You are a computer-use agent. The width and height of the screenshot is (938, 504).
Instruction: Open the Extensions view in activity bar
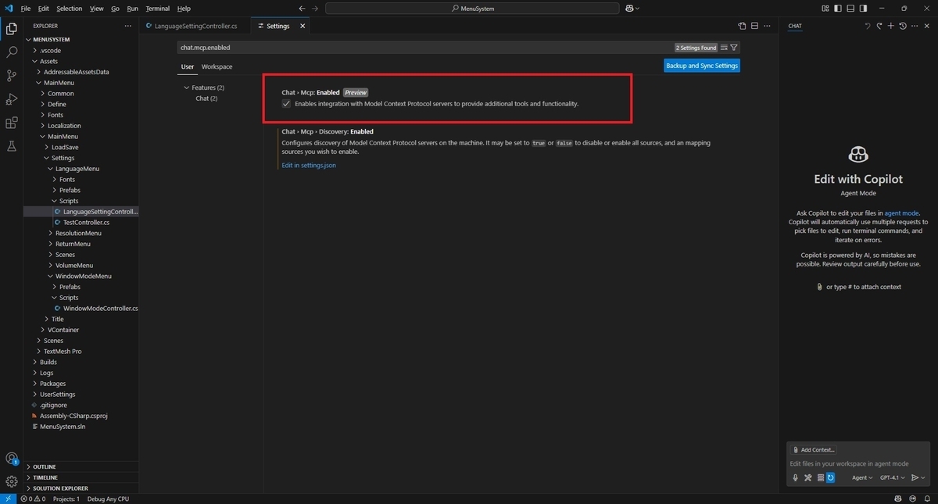(12, 123)
